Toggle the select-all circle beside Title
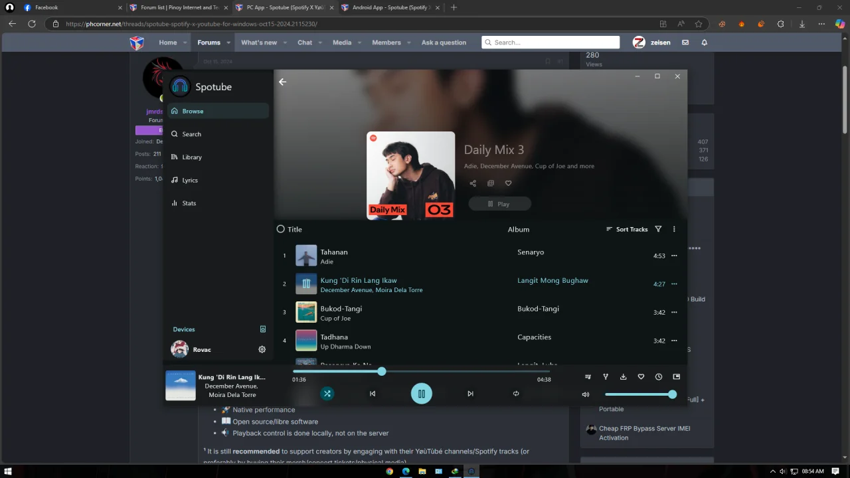The width and height of the screenshot is (850, 478). (x=280, y=229)
